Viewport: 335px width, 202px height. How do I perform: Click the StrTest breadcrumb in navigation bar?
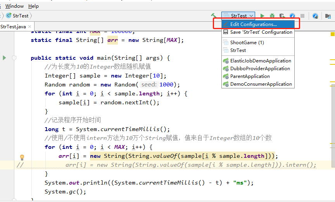20,16
